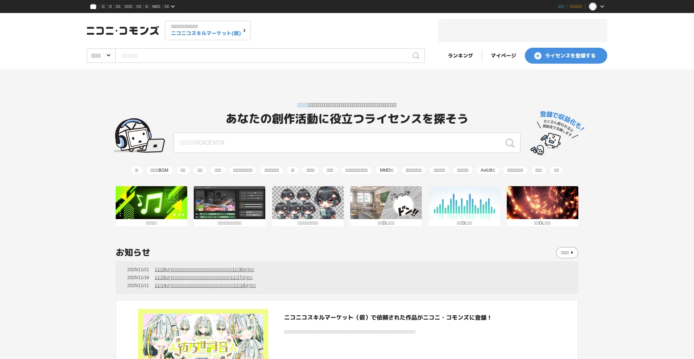Open the search category dropdown
Image resolution: width=694 pixels, height=359 pixels.
click(x=101, y=56)
